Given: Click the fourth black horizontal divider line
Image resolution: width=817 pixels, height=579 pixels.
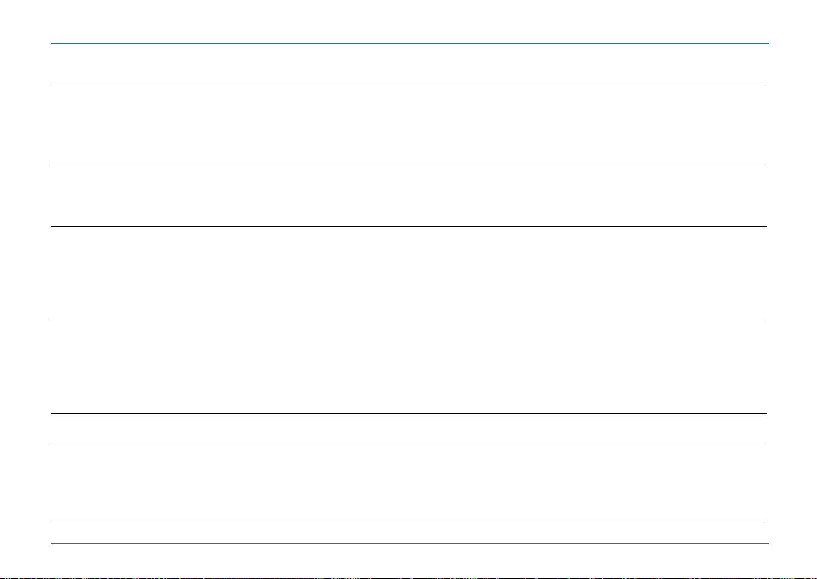Looking at the screenshot, I should pyautogui.click(x=408, y=320).
